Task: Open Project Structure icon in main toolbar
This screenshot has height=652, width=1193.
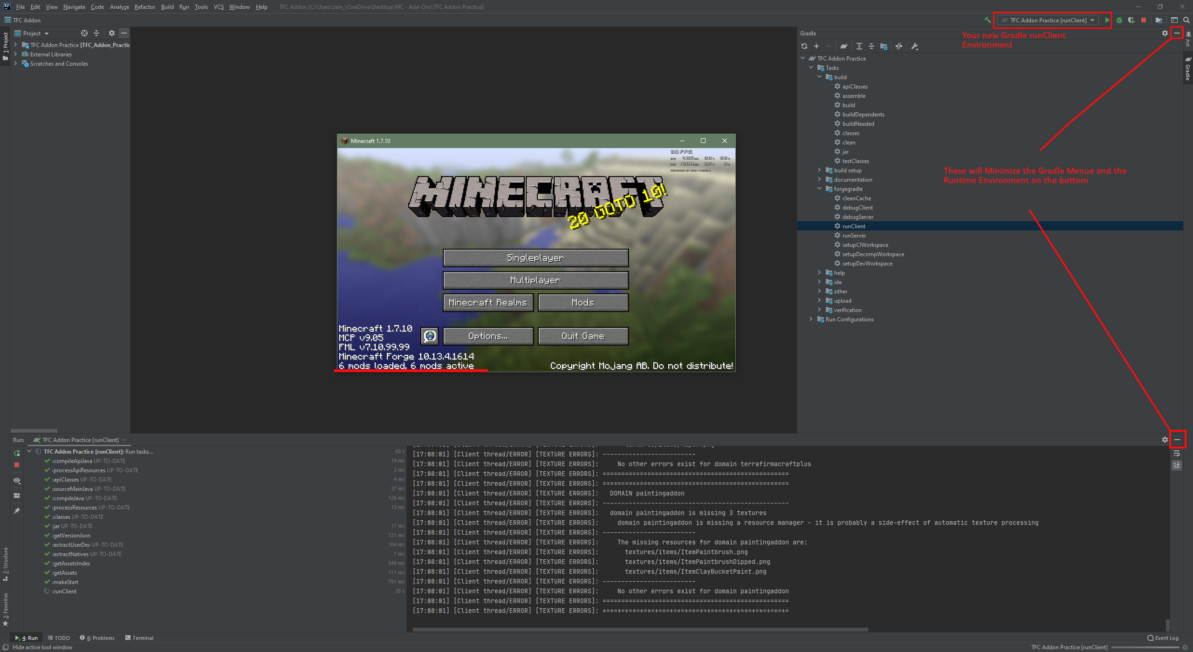Action: [x=1159, y=20]
